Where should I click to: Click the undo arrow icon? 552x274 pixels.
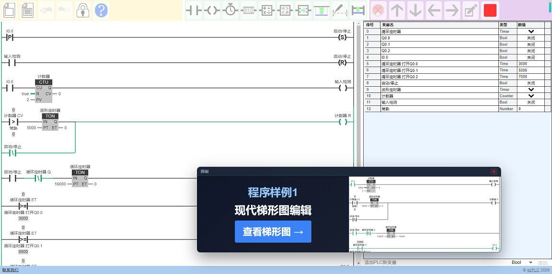[46, 10]
